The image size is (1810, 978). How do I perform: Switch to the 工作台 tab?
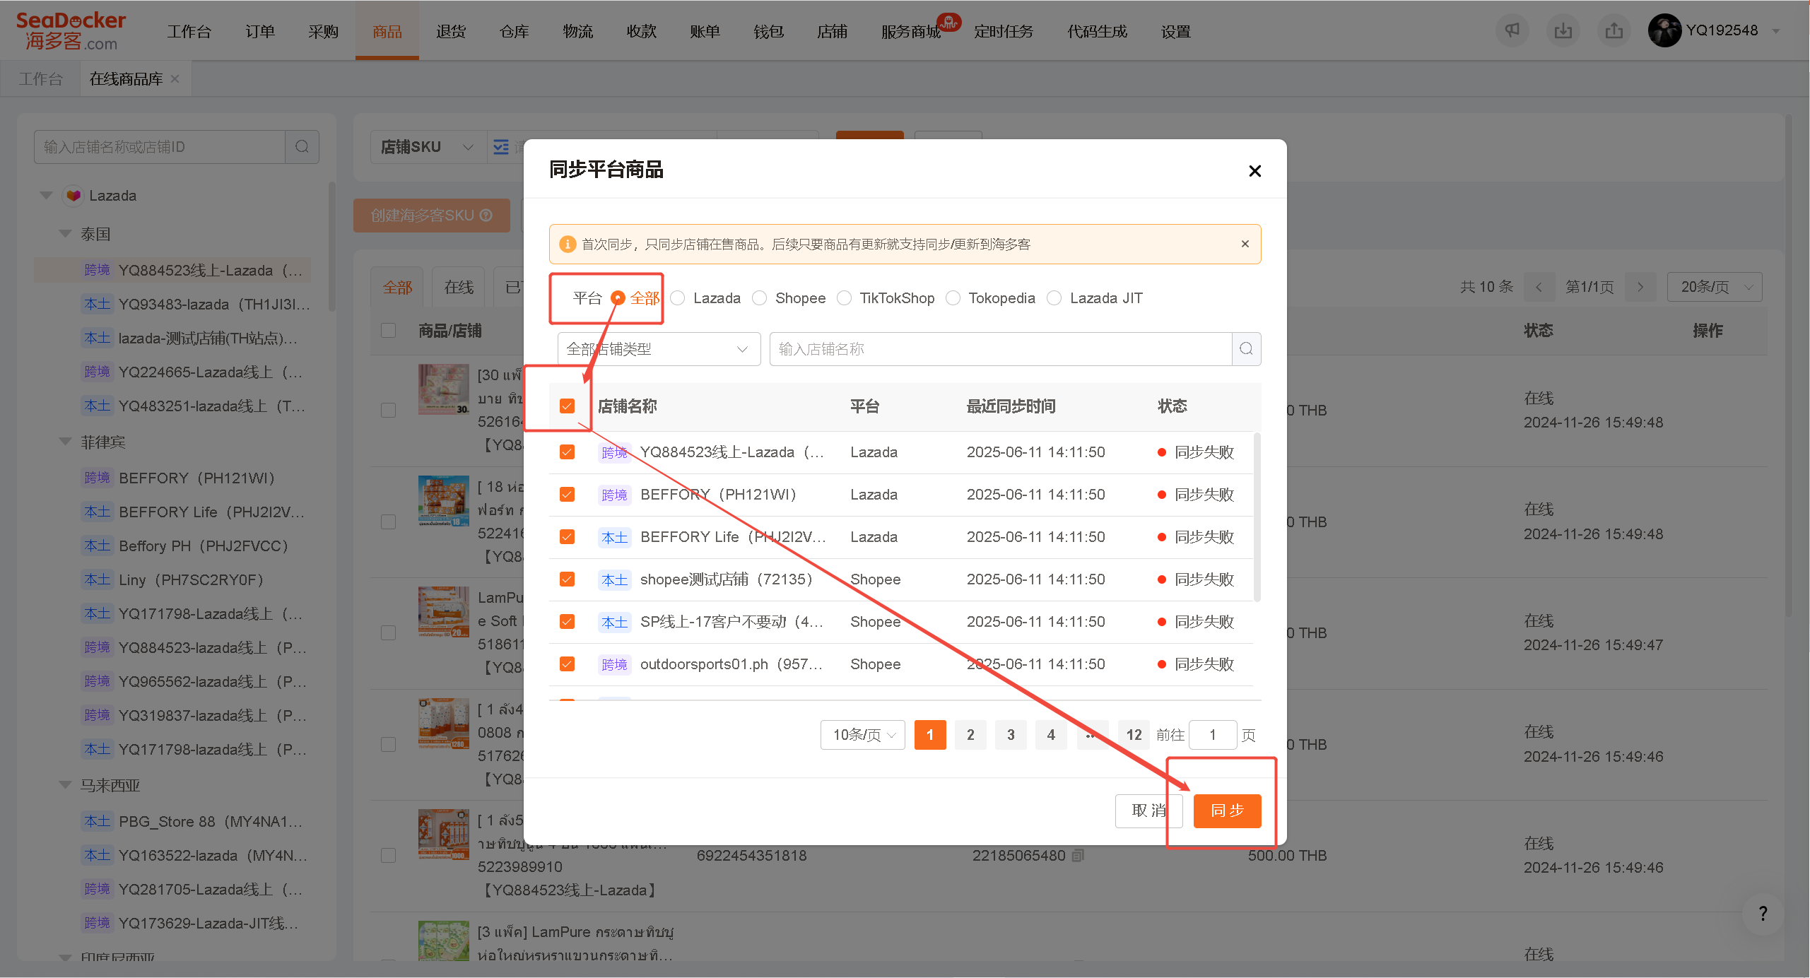click(x=40, y=79)
